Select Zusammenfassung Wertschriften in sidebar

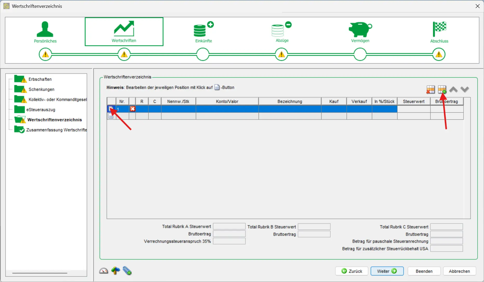click(x=57, y=130)
